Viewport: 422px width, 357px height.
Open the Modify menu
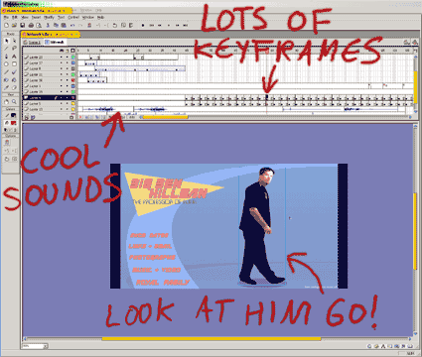49,17
